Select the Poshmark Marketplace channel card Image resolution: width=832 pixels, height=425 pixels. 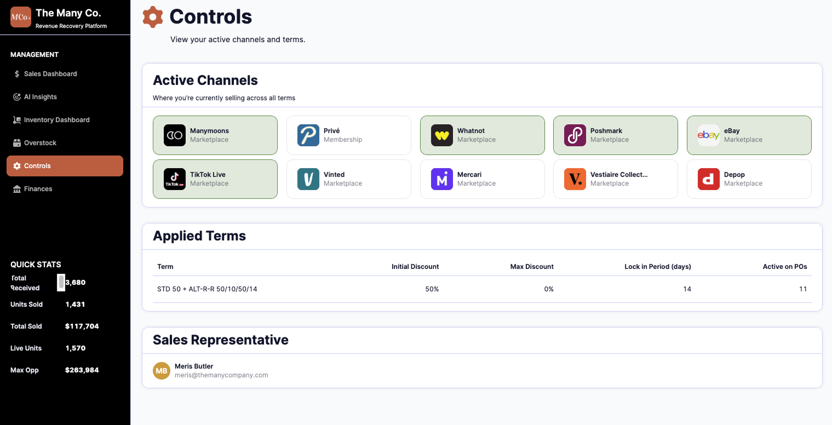pyautogui.click(x=616, y=135)
